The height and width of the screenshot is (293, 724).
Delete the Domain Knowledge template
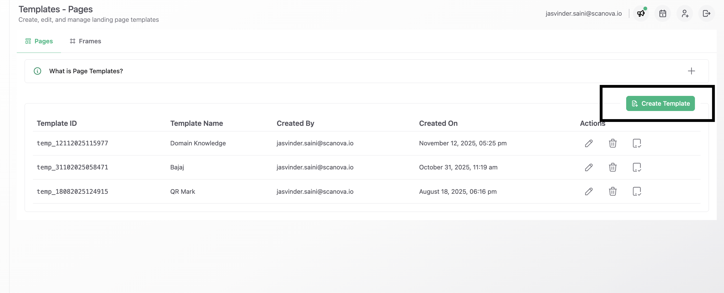(613, 143)
